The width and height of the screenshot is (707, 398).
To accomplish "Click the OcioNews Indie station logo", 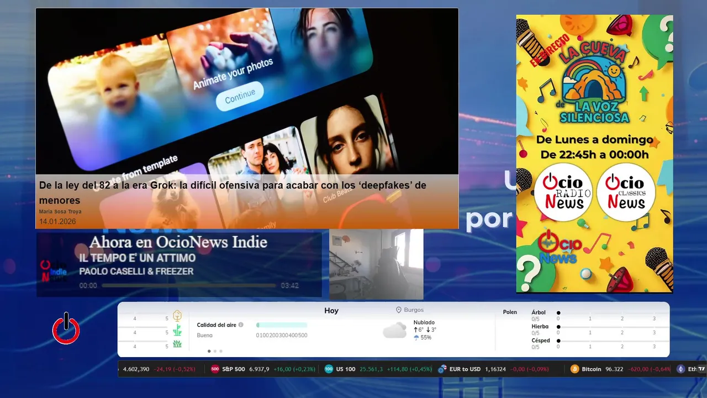I will pyautogui.click(x=54, y=271).
